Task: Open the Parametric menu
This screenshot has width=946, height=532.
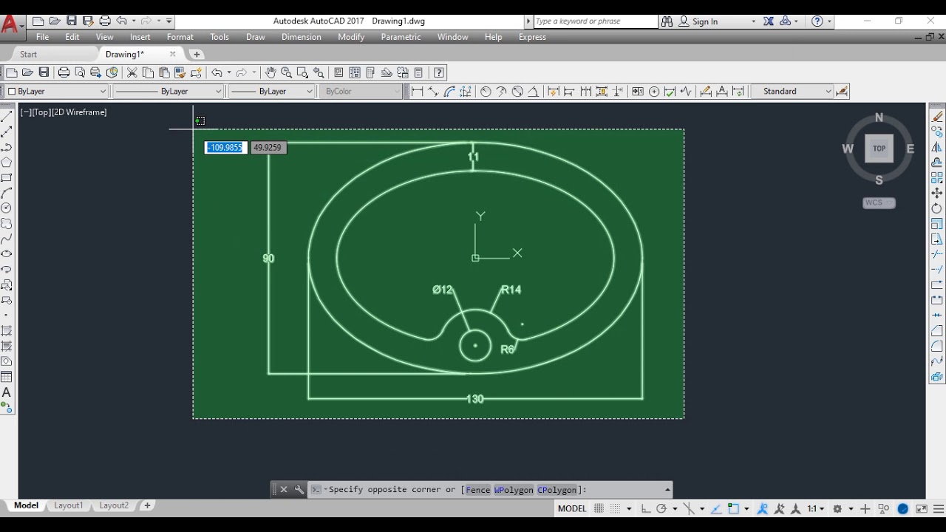Action: point(401,37)
